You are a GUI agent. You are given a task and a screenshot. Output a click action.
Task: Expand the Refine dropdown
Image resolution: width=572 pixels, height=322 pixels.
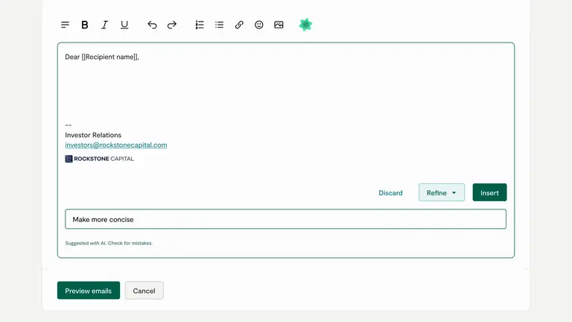tap(442, 193)
